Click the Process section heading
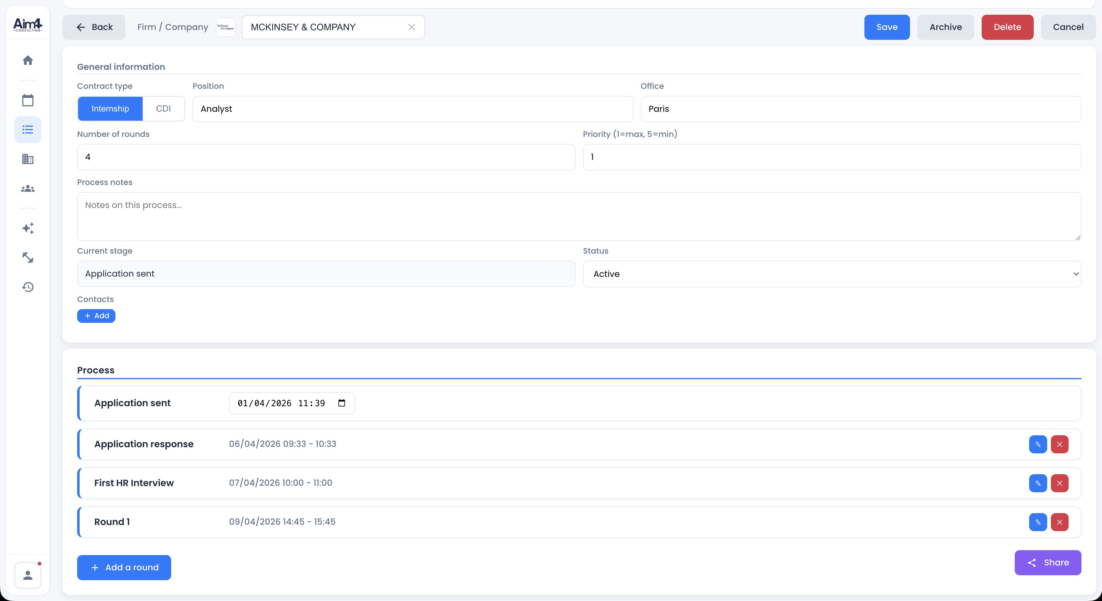 click(x=96, y=370)
